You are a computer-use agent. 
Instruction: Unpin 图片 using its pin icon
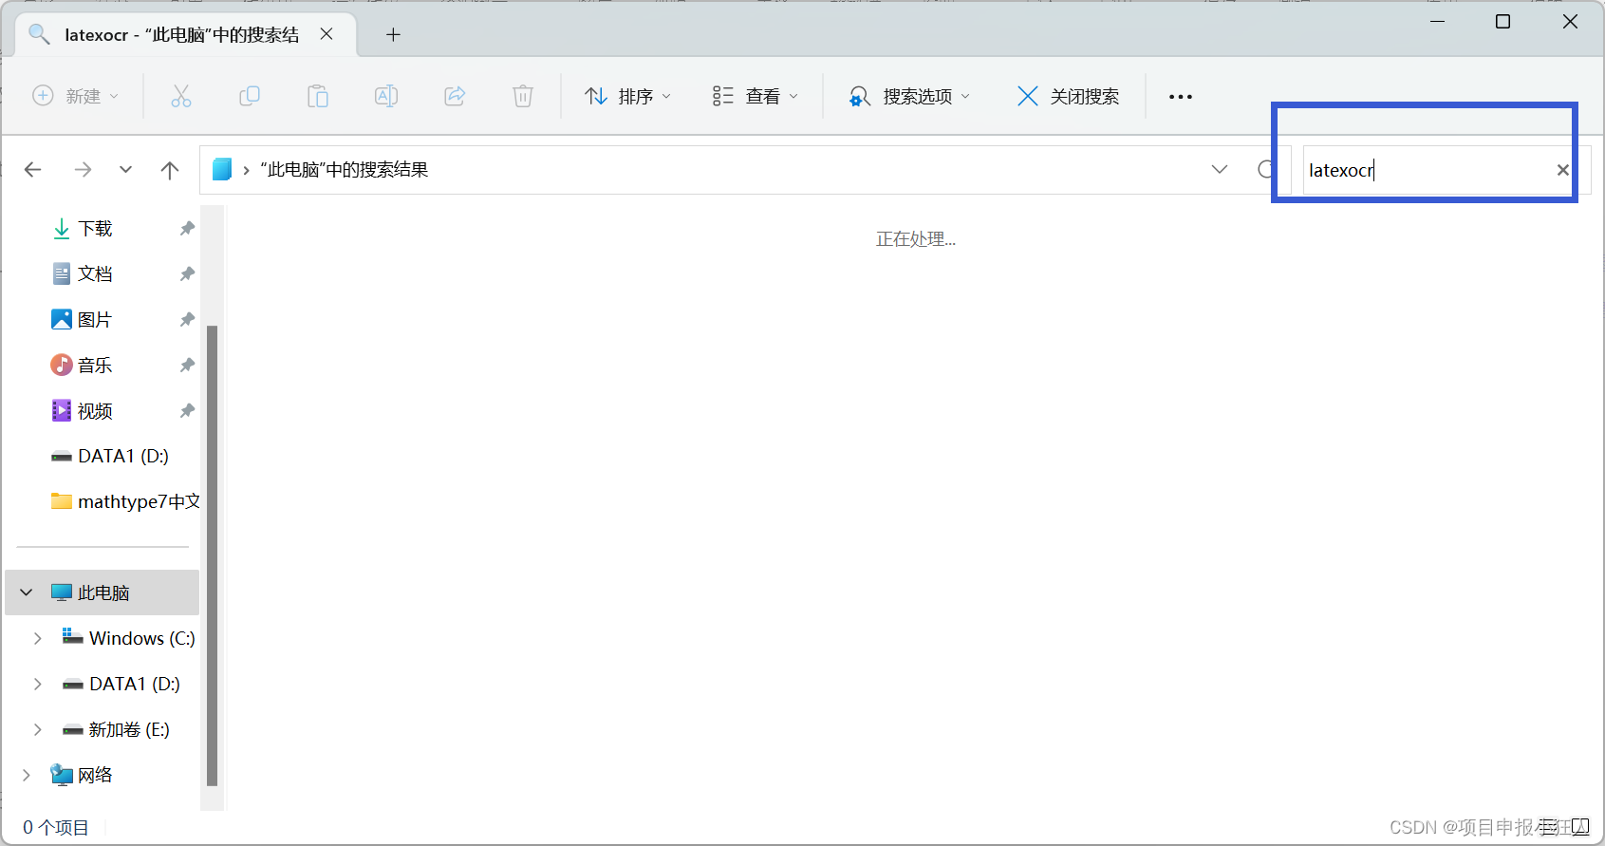(x=187, y=319)
